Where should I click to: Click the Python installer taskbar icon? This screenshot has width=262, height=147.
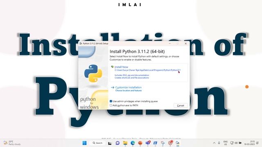178,143
